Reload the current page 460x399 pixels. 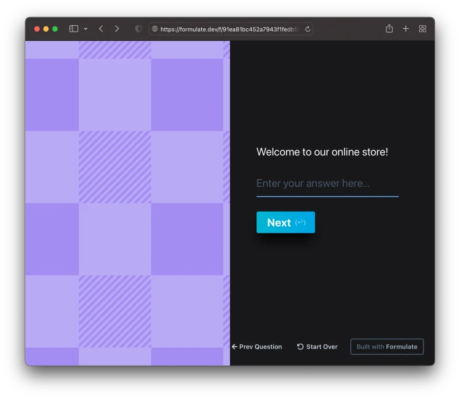[x=308, y=29]
